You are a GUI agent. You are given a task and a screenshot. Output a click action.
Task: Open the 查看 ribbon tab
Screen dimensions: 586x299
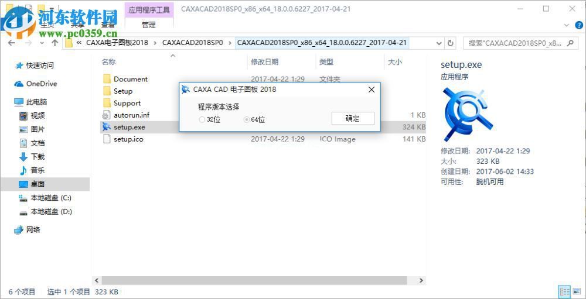pos(108,25)
